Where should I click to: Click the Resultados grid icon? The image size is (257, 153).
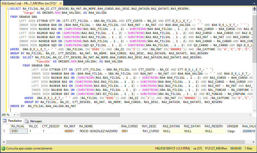pyautogui.click(x=5, y=121)
